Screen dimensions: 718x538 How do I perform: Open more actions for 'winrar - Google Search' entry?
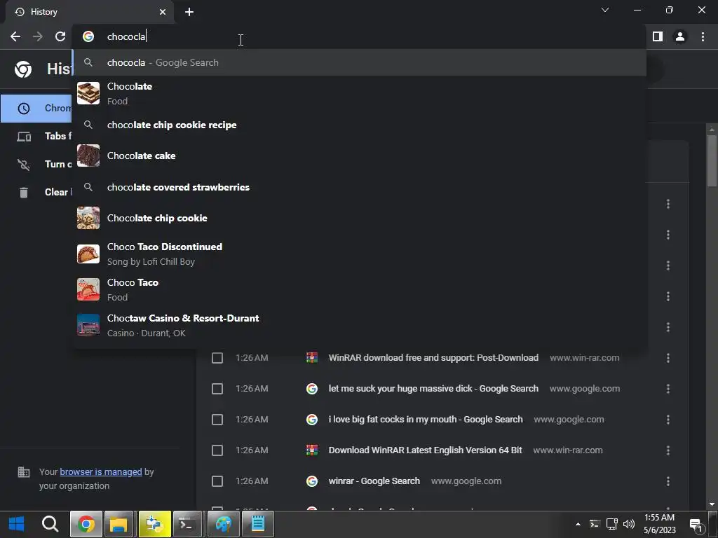tap(668, 481)
